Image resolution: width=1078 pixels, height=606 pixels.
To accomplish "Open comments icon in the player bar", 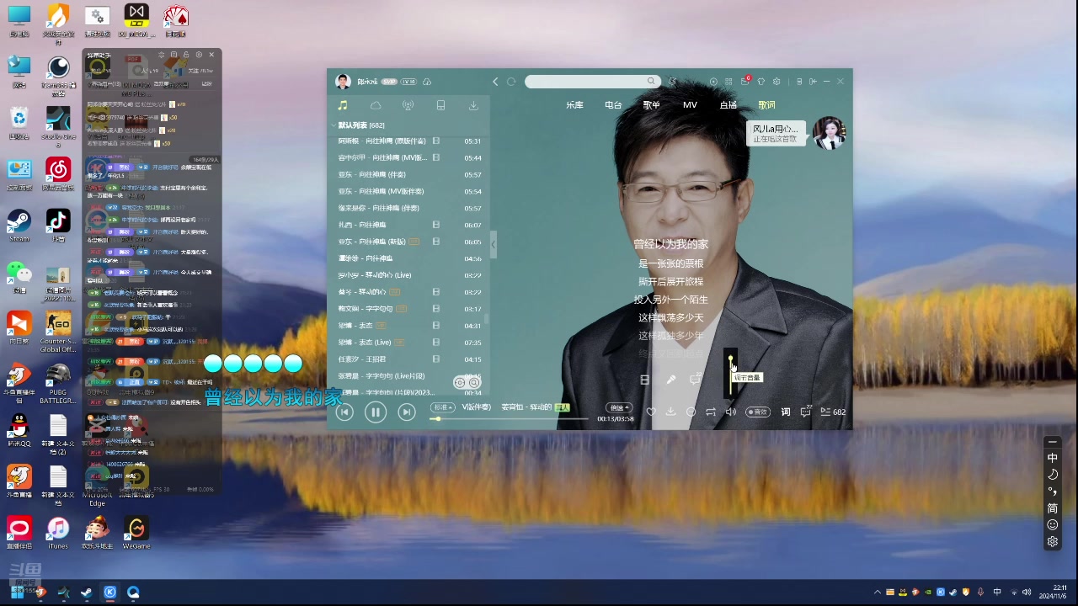I will tap(806, 412).
